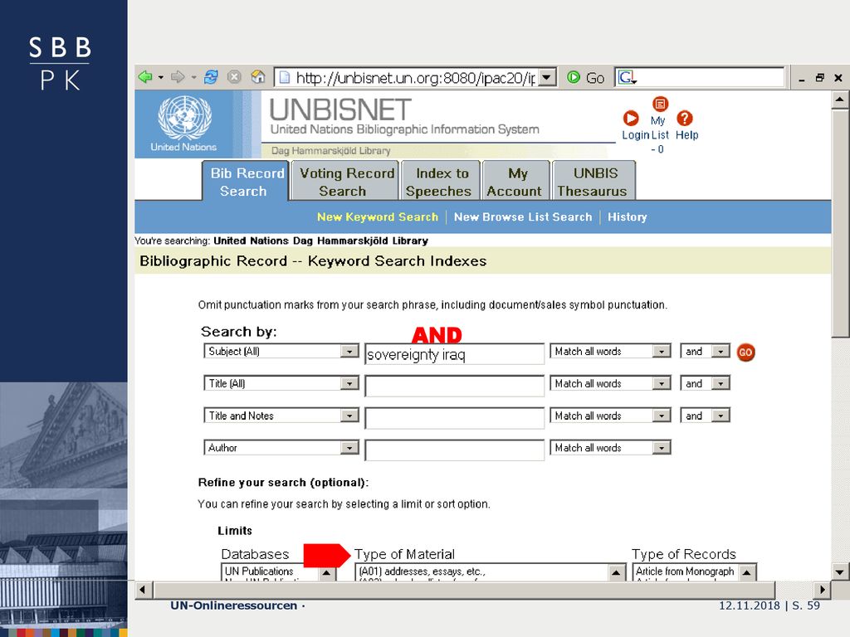The height and width of the screenshot is (637, 850).
Task: Expand the Author index dropdown
Action: [349, 447]
